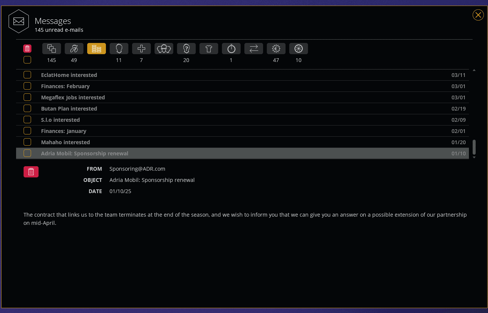
Task: Check Adria Mobil renewal row checkbox
Action: tap(27, 153)
